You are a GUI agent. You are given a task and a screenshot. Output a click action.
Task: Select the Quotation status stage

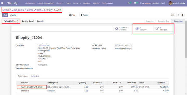tap(150, 21)
